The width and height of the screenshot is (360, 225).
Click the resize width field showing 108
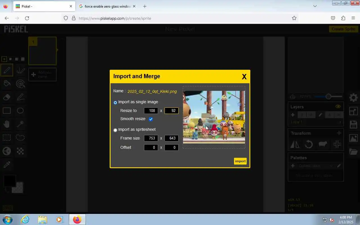point(151,111)
